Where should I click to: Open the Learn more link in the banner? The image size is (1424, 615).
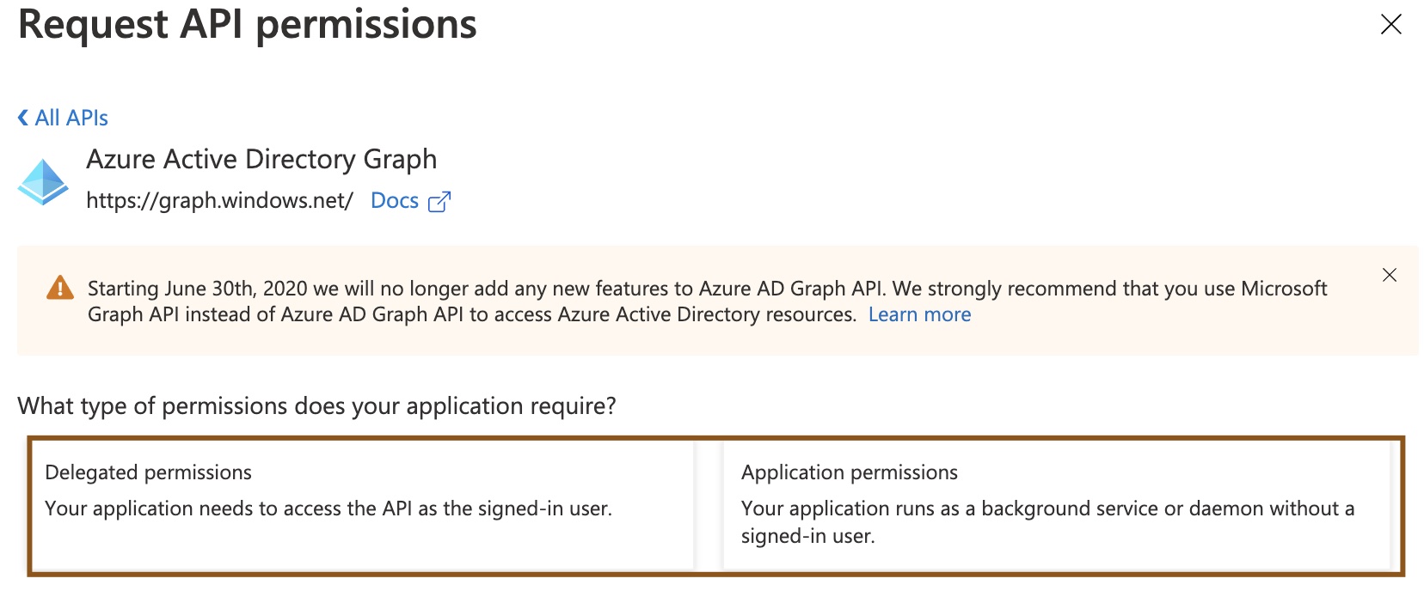918,314
